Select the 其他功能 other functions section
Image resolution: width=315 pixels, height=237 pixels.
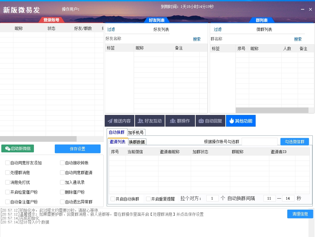[241, 121]
